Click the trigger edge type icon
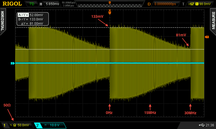Image resolution: width=216 pixels, height=129 pixels. [192, 4]
